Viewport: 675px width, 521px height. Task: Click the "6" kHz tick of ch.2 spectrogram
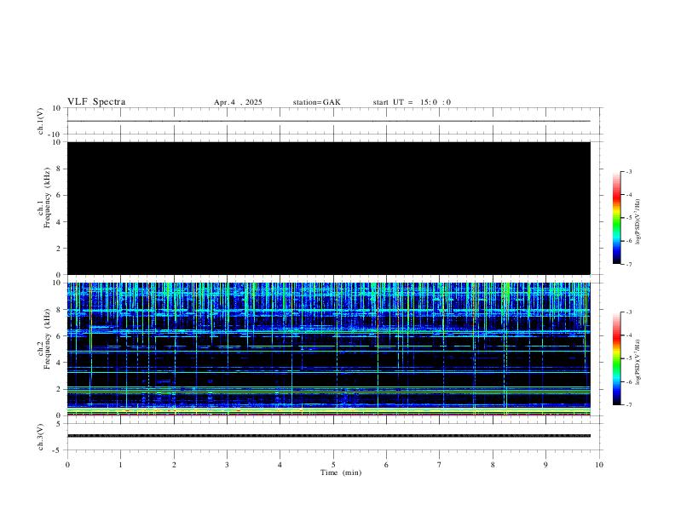tap(60, 336)
